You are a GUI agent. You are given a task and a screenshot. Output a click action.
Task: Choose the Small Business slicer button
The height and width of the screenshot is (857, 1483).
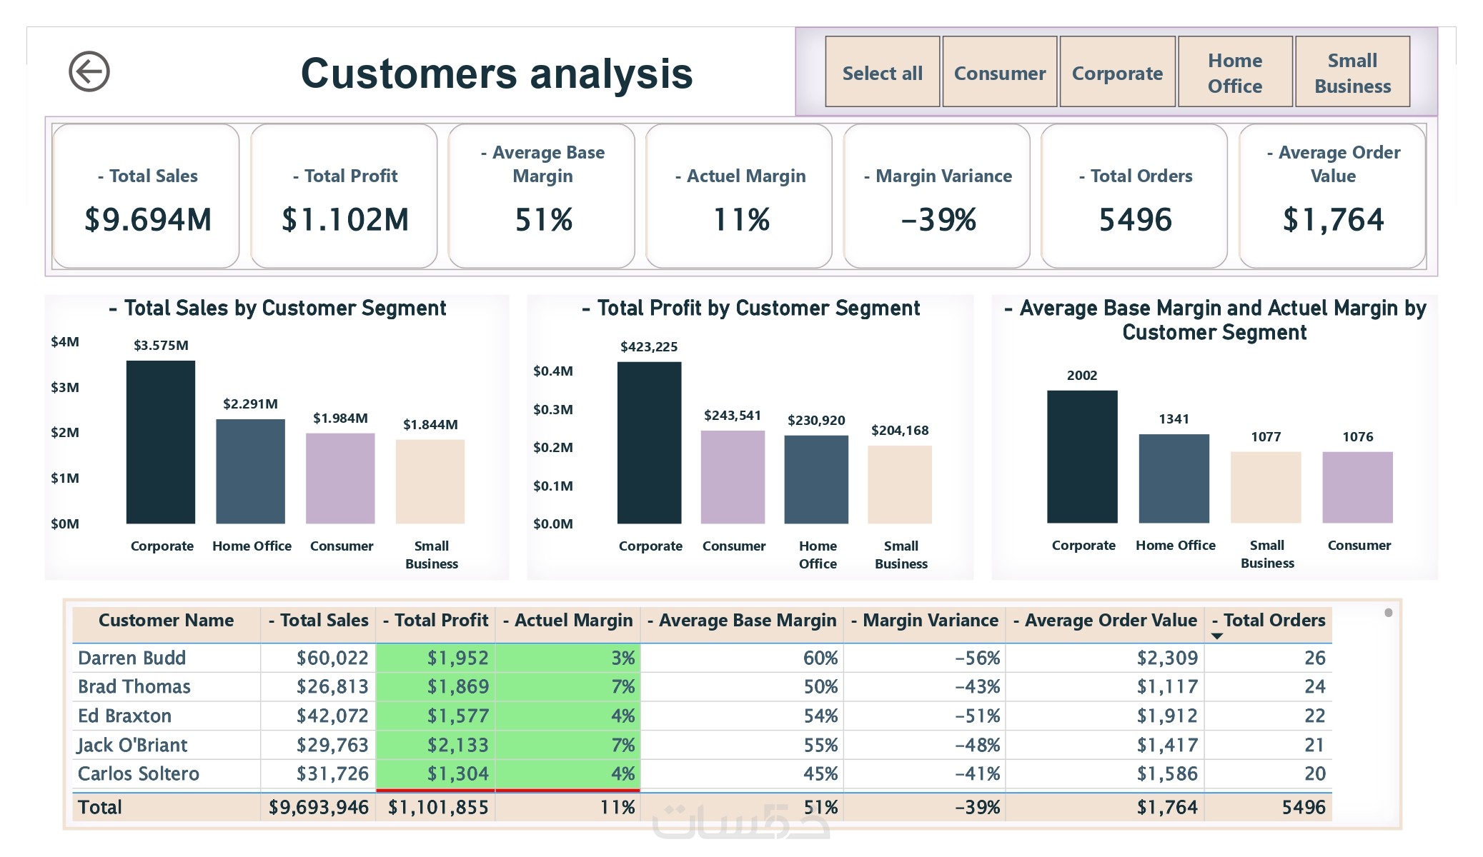pyautogui.click(x=1352, y=72)
